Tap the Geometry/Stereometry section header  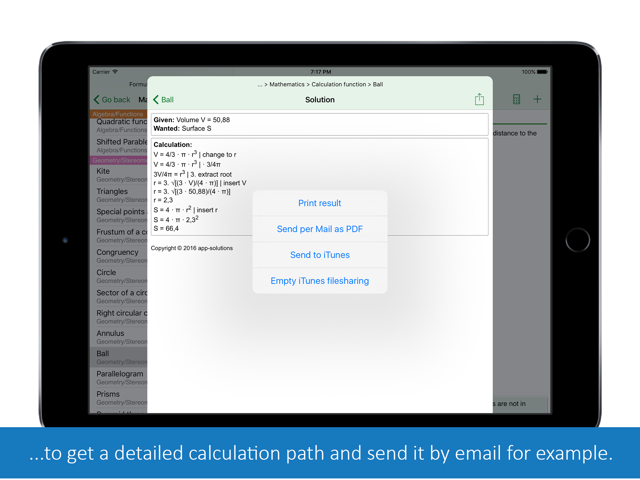pos(119,160)
